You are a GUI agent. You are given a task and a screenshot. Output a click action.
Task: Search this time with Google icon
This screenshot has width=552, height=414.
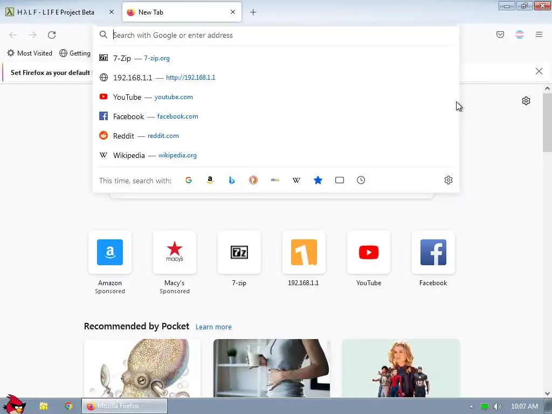click(x=189, y=180)
